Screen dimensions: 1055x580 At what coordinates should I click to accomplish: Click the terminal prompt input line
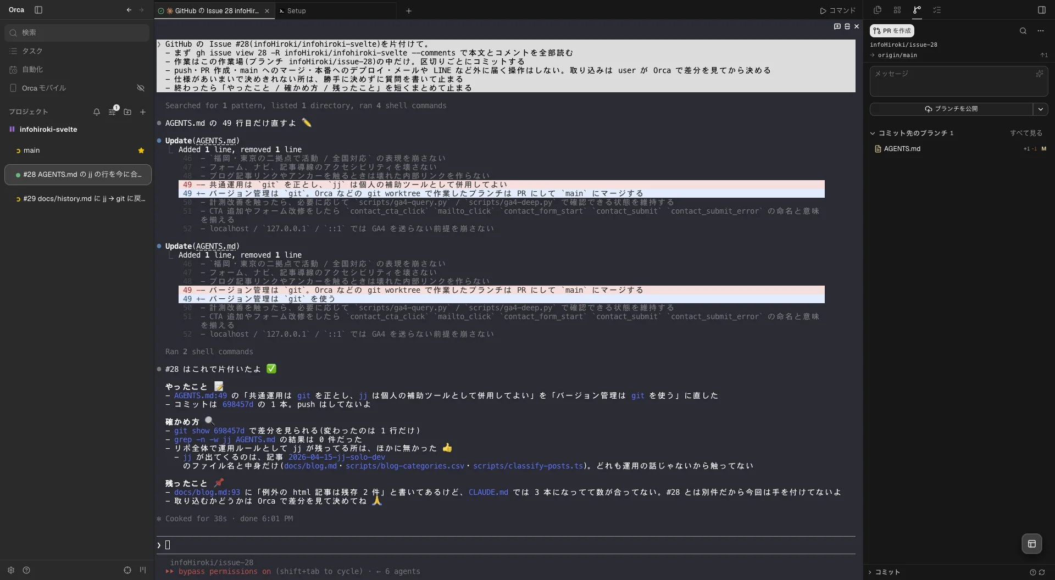(506, 545)
